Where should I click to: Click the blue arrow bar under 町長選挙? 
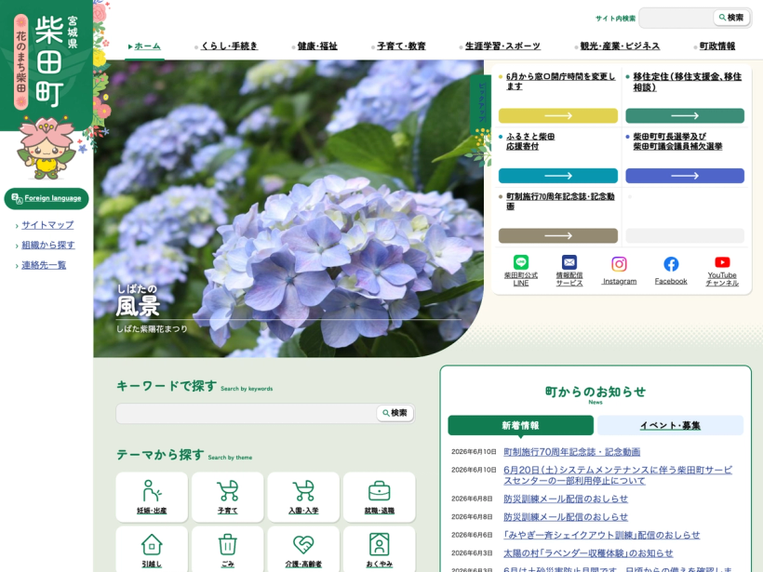click(685, 176)
